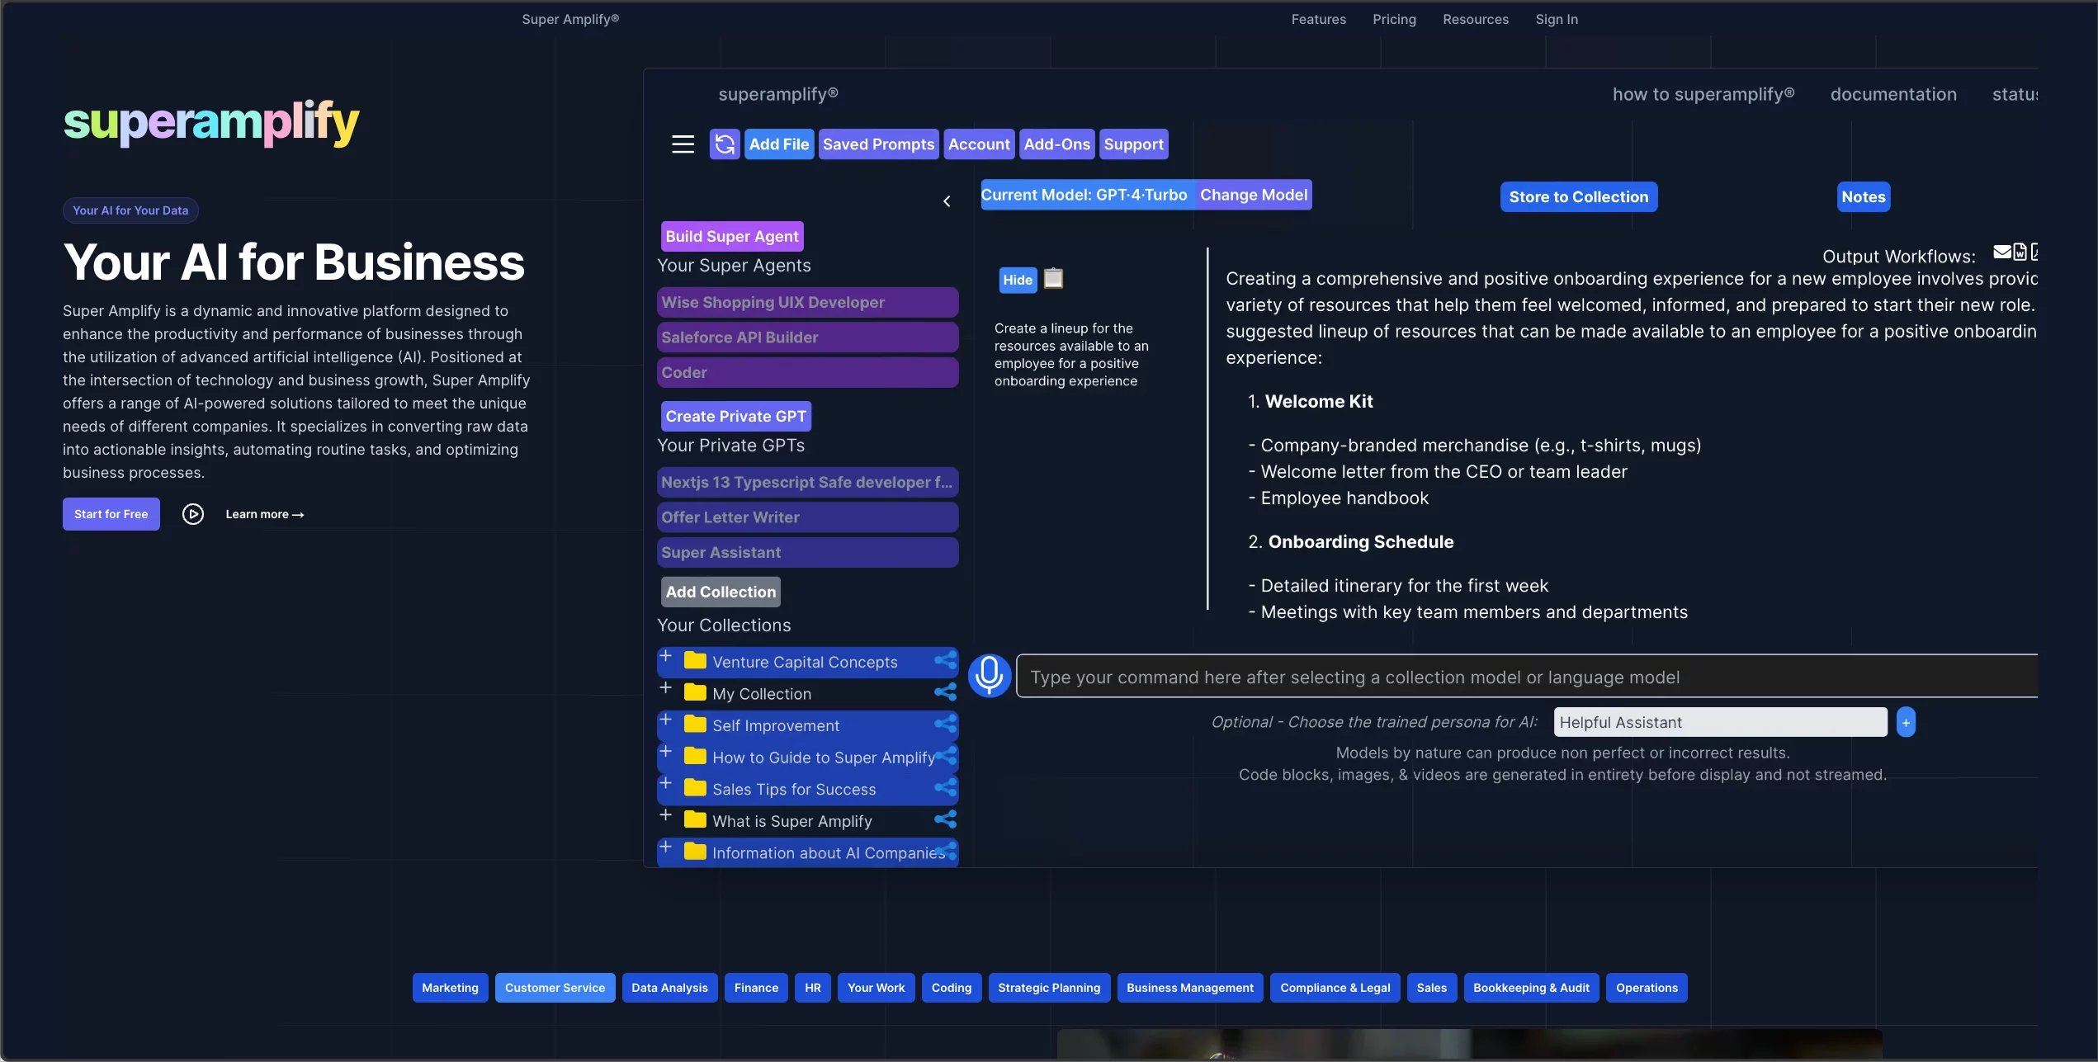Open the hamburger menu beside Add File
The image size is (2098, 1062).
[x=683, y=144]
